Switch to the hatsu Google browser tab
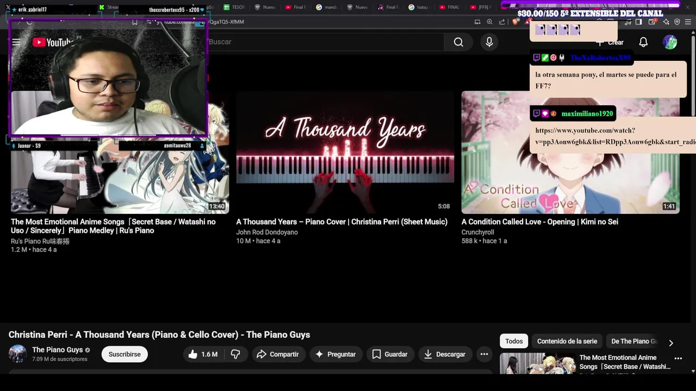 tap(419, 7)
